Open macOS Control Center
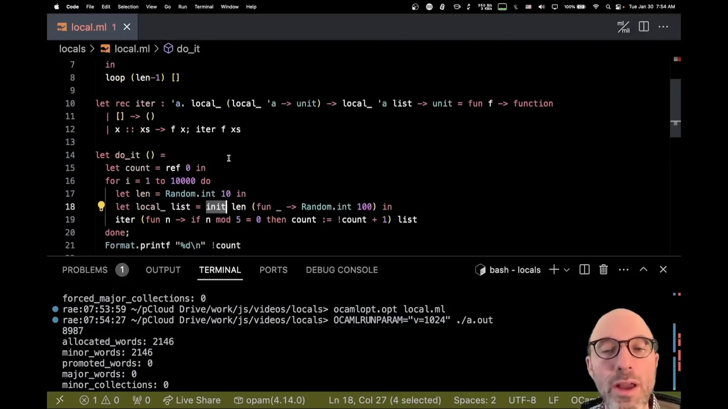The height and width of the screenshot is (409, 728). point(619,7)
